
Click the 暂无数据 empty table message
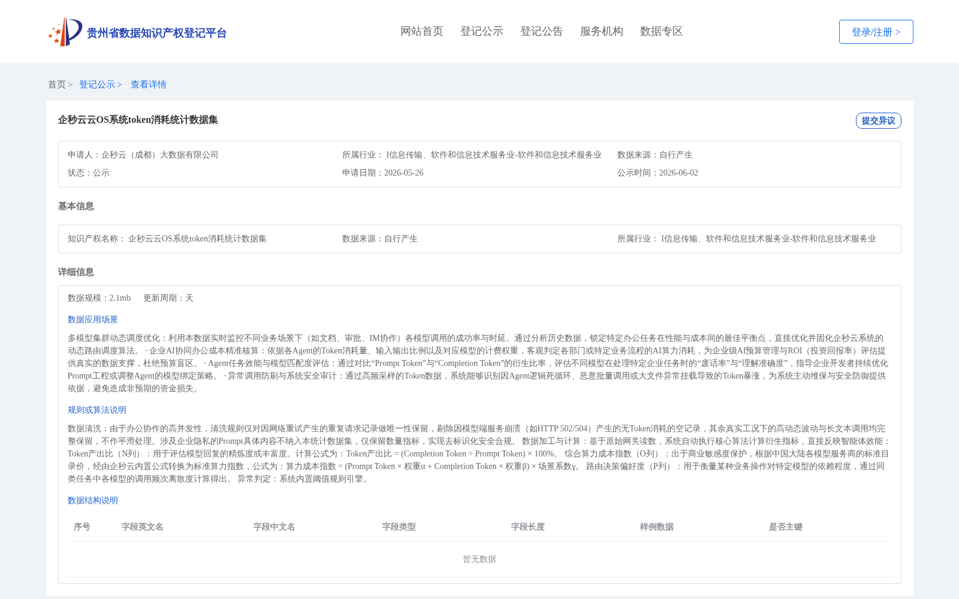pyautogui.click(x=479, y=559)
